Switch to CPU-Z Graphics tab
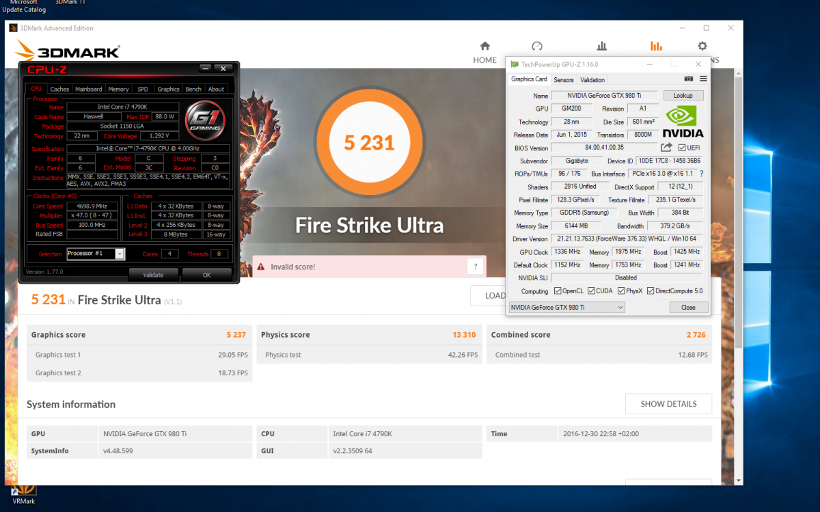 pos(168,89)
